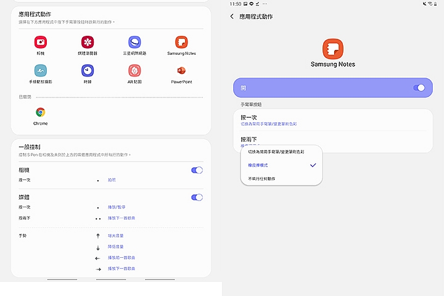Tap the image notification status icon
This screenshot has width=444, height=296.
coord(245,4)
